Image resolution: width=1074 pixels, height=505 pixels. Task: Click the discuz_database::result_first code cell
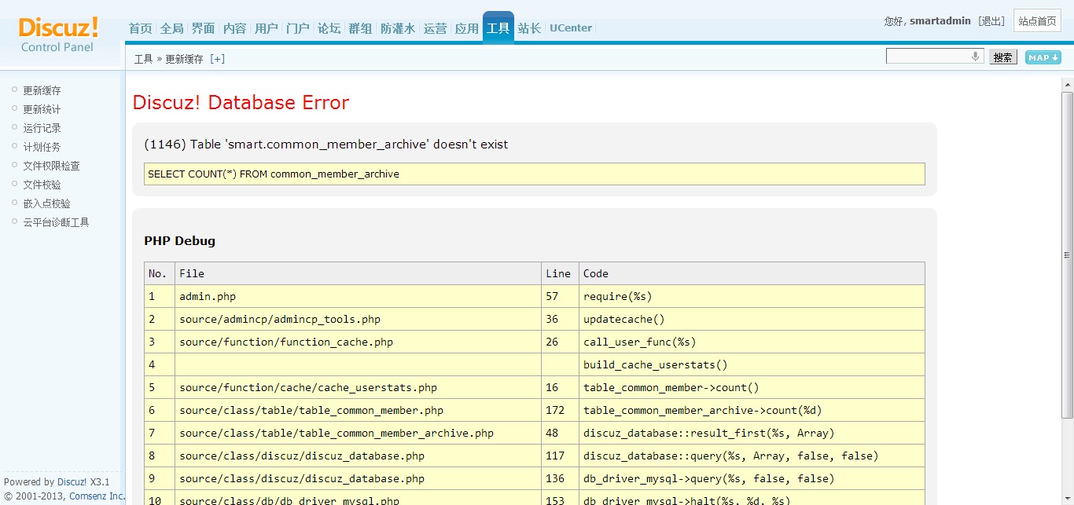[x=752, y=433]
